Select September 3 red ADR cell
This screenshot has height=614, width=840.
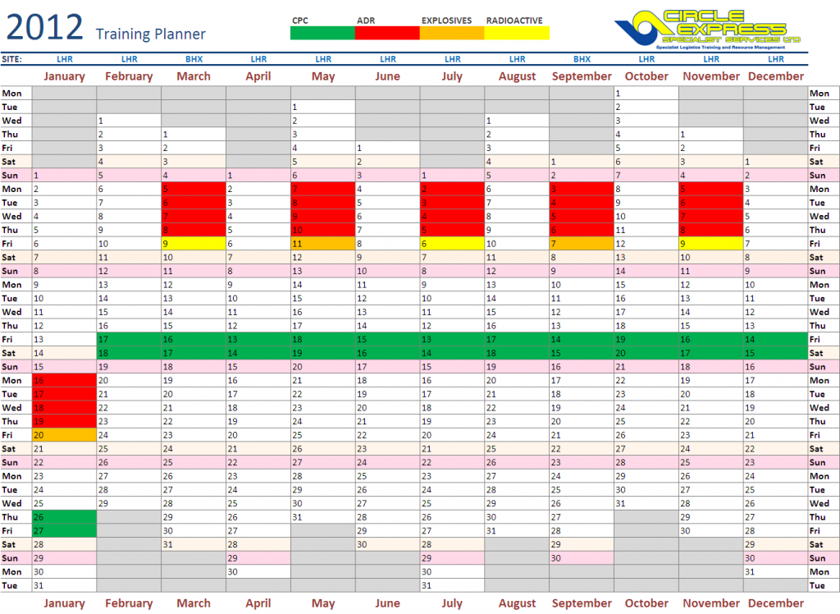click(582, 189)
